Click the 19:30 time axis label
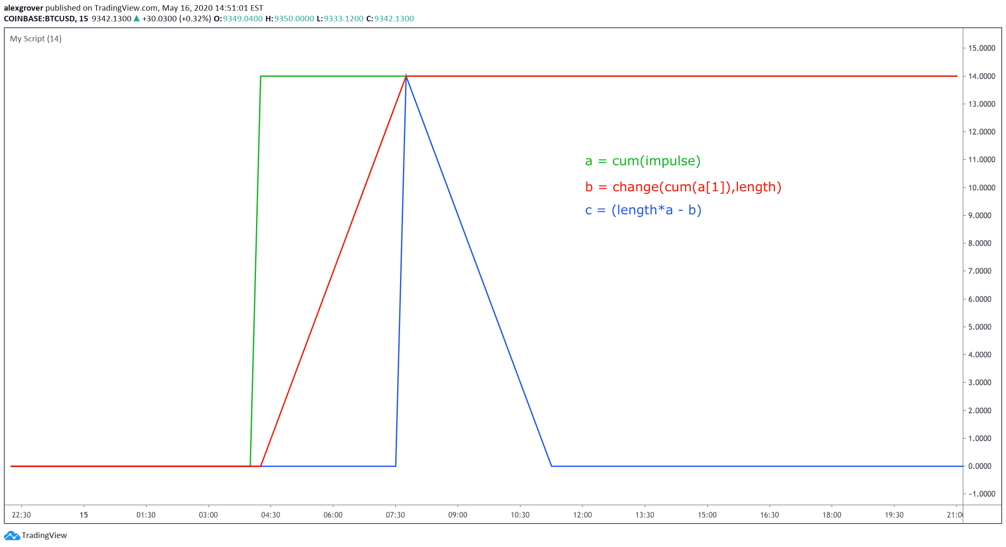 click(894, 515)
